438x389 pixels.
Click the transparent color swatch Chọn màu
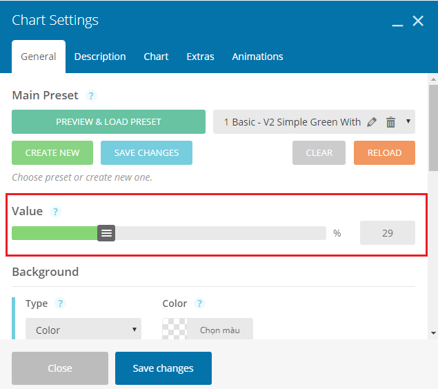pyautogui.click(x=208, y=330)
